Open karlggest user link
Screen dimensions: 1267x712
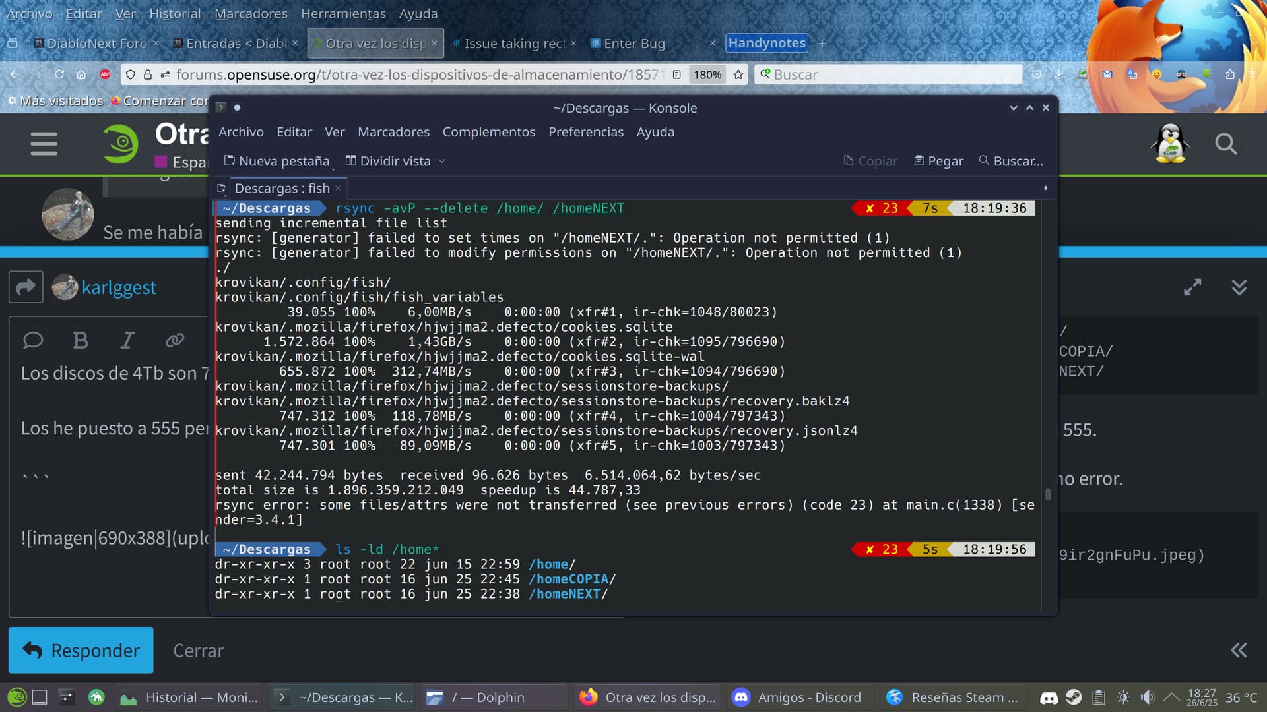click(x=119, y=287)
